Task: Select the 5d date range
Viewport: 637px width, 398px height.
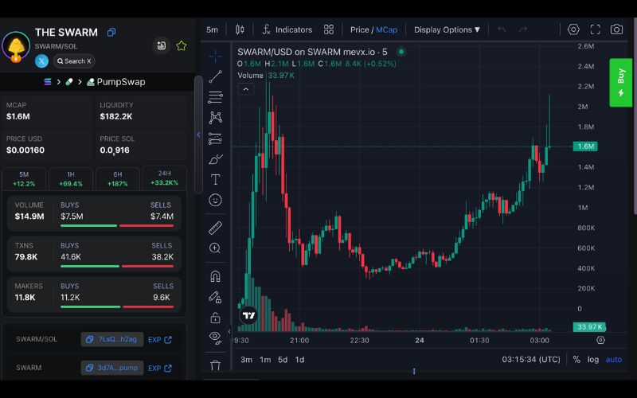Action: (x=283, y=360)
